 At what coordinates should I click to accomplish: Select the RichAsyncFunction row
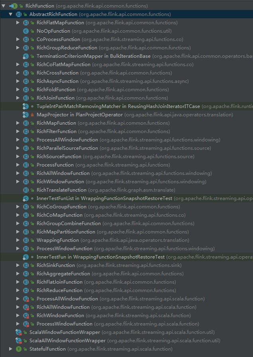tap(126, 81)
